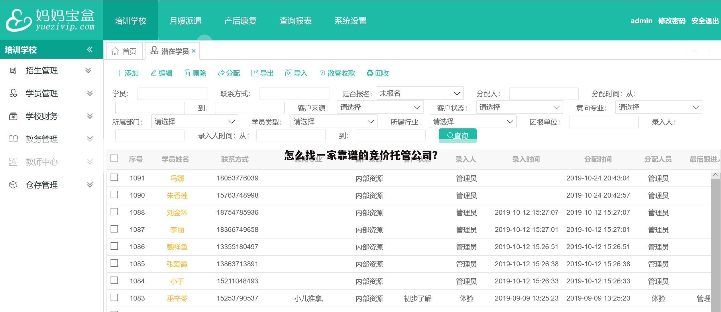Check the row 1090 朱香莲 checkbox
Image resolution: width=721 pixels, height=312 pixels.
(114, 195)
